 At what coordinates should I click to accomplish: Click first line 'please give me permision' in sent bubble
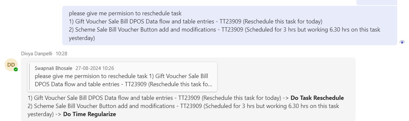point(125,14)
